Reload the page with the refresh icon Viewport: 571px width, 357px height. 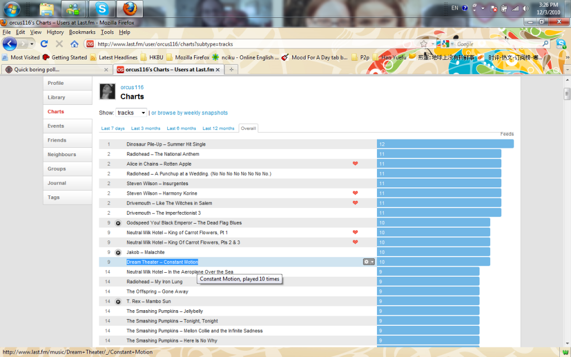[x=45, y=44]
